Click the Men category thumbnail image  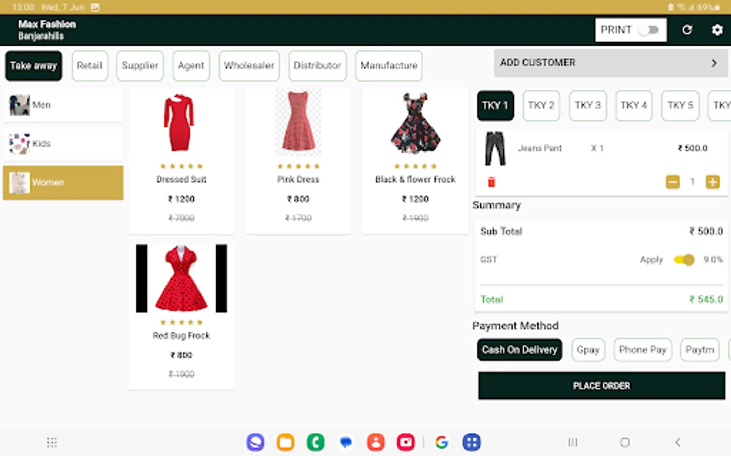19,105
